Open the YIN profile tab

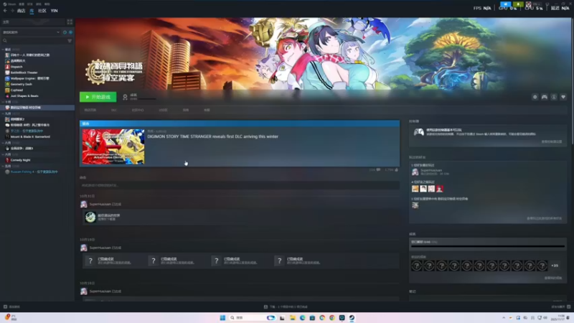coord(55,11)
